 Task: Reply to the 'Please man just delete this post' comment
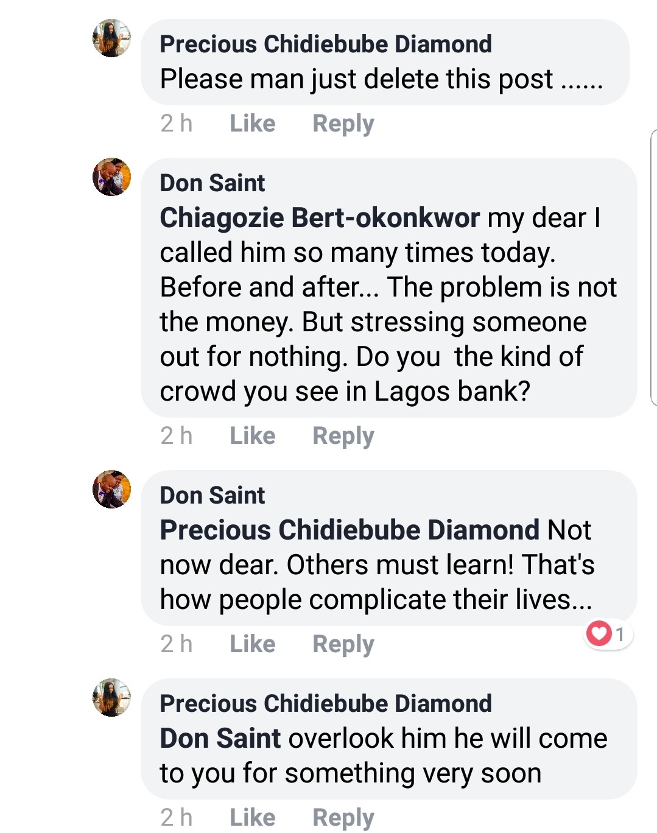coord(343,124)
